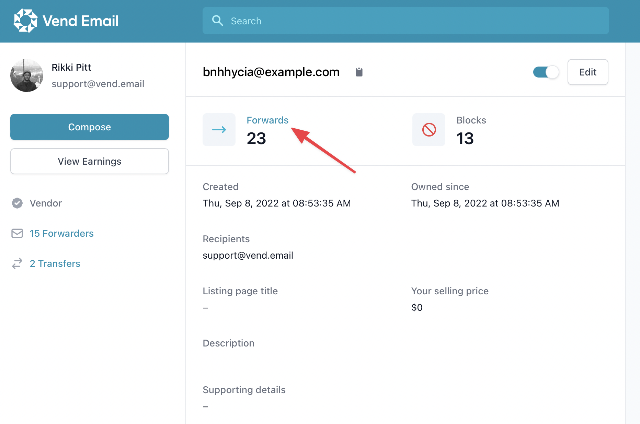Click the $0 selling price value

pyautogui.click(x=417, y=307)
